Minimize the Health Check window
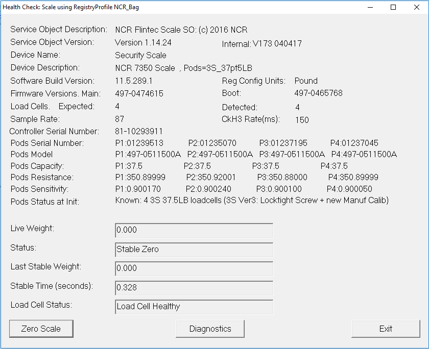Viewport: 429px width, 349px height. (x=370, y=7)
